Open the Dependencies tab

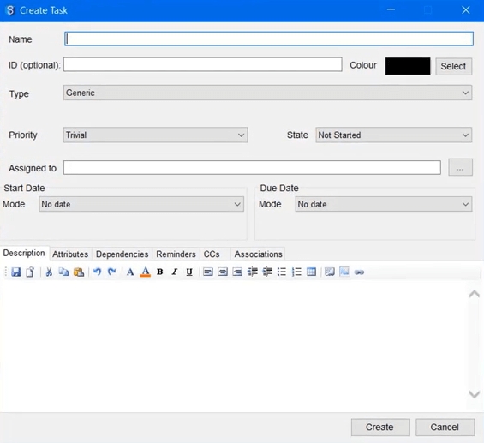point(122,254)
